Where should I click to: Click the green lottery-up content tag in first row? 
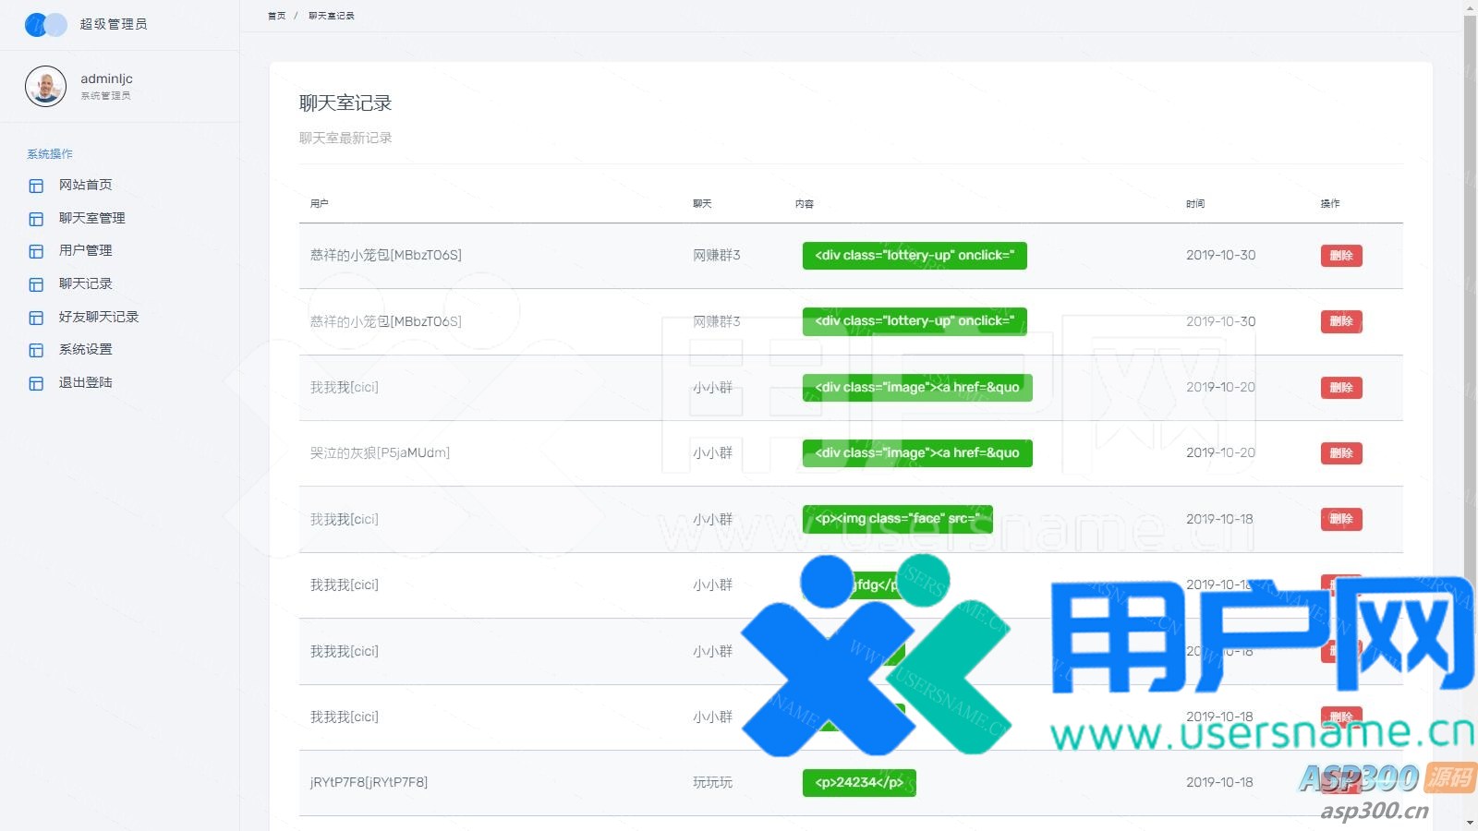point(914,256)
